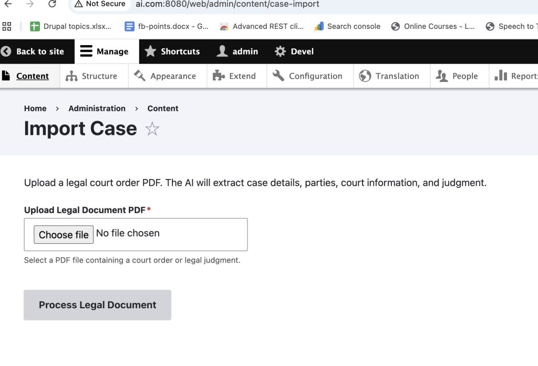Open the admin user menu
This screenshot has height=366, width=538.
pyautogui.click(x=237, y=51)
